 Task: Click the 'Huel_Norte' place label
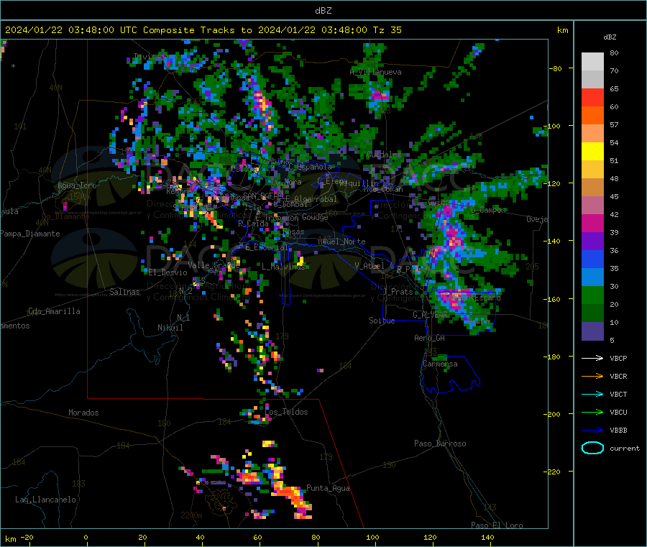pyautogui.click(x=341, y=242)
